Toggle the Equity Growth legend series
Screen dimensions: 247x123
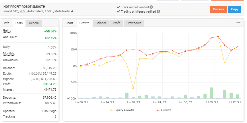click(122, 110)
